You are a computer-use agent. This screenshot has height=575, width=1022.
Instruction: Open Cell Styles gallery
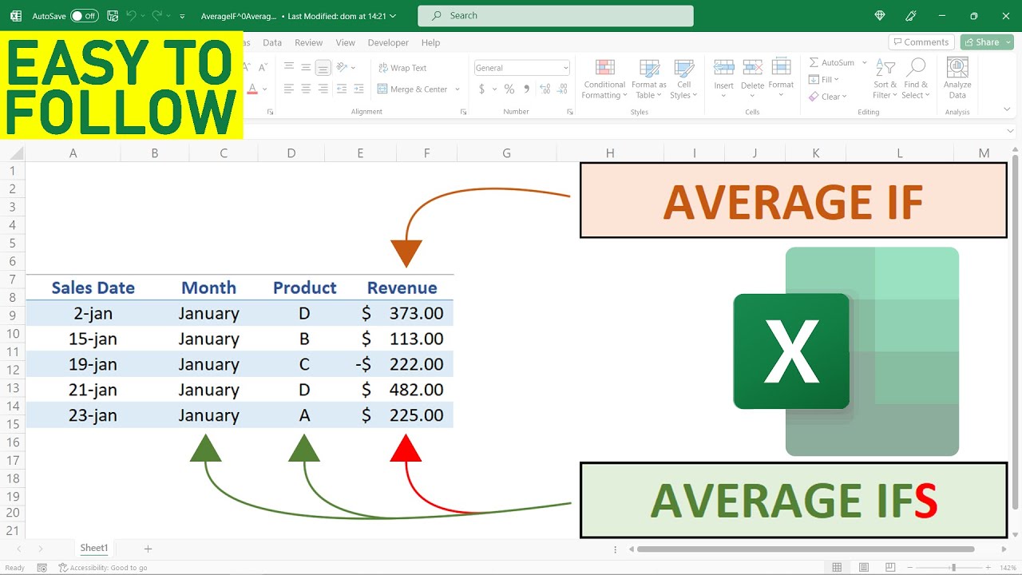683,80
